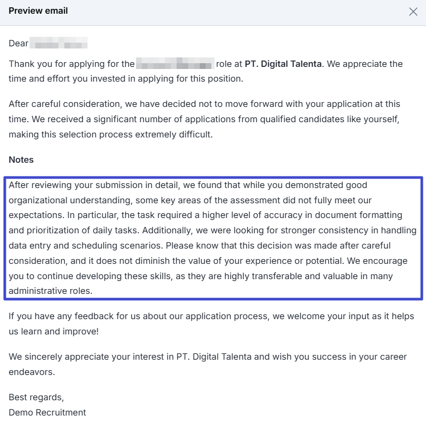The height and width of the screenshot is (425, 426).
Task: Click the "Demo Recruitment" signature
Action: coord(47,412)
